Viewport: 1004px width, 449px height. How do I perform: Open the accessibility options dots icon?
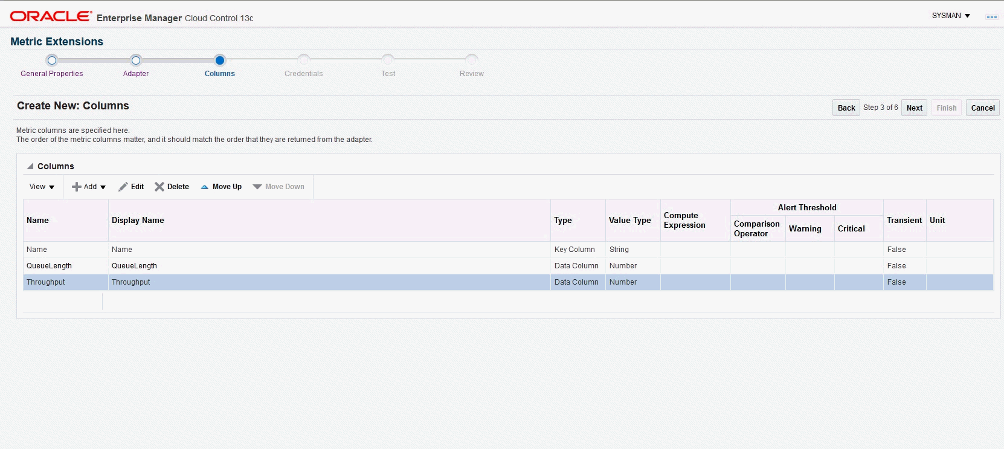[991, 17]
